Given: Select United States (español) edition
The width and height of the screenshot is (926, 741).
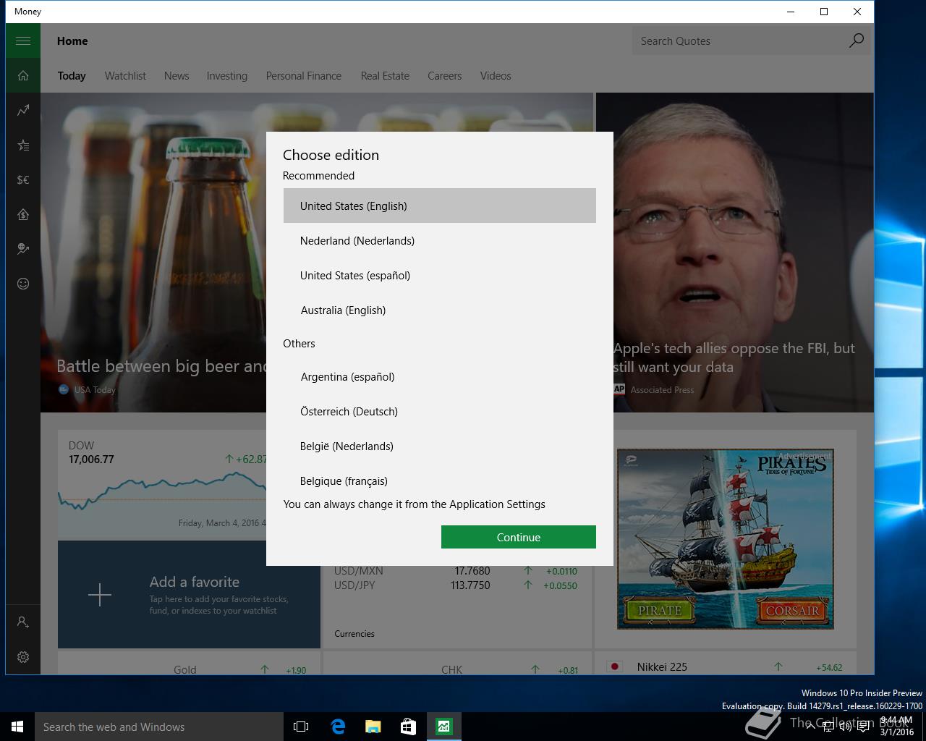Looking at the screenshot, I should point(440,275).
